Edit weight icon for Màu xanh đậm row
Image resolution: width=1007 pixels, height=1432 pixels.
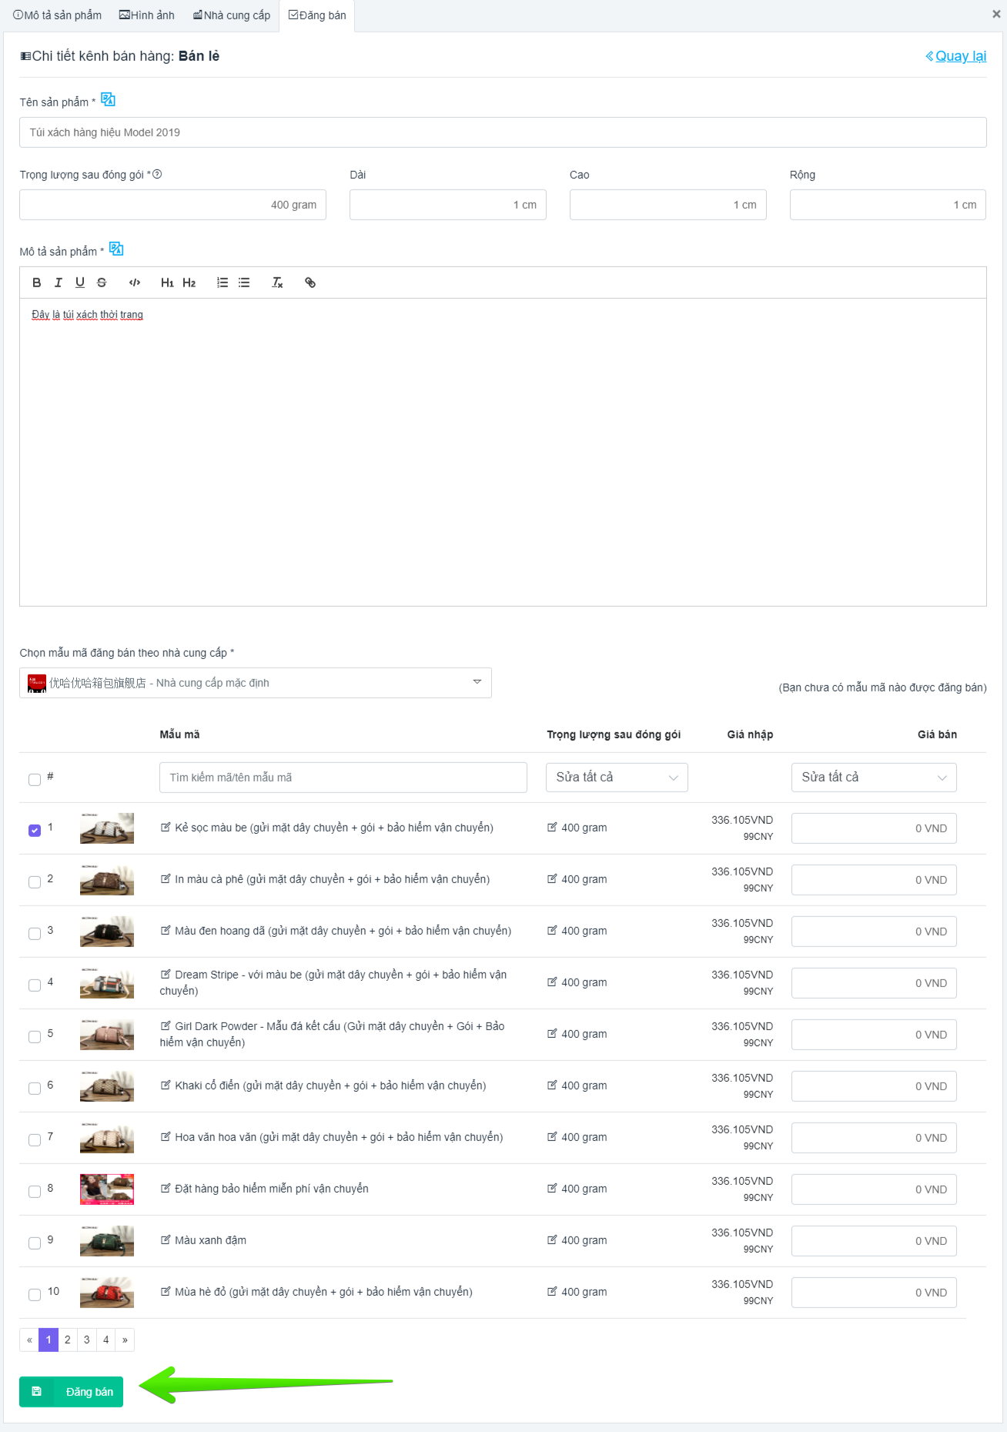[x=552, y=1240]
